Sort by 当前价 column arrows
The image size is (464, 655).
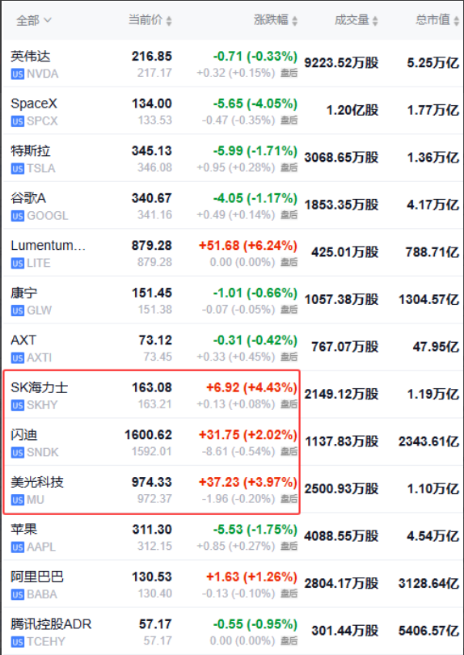[169, 21]
